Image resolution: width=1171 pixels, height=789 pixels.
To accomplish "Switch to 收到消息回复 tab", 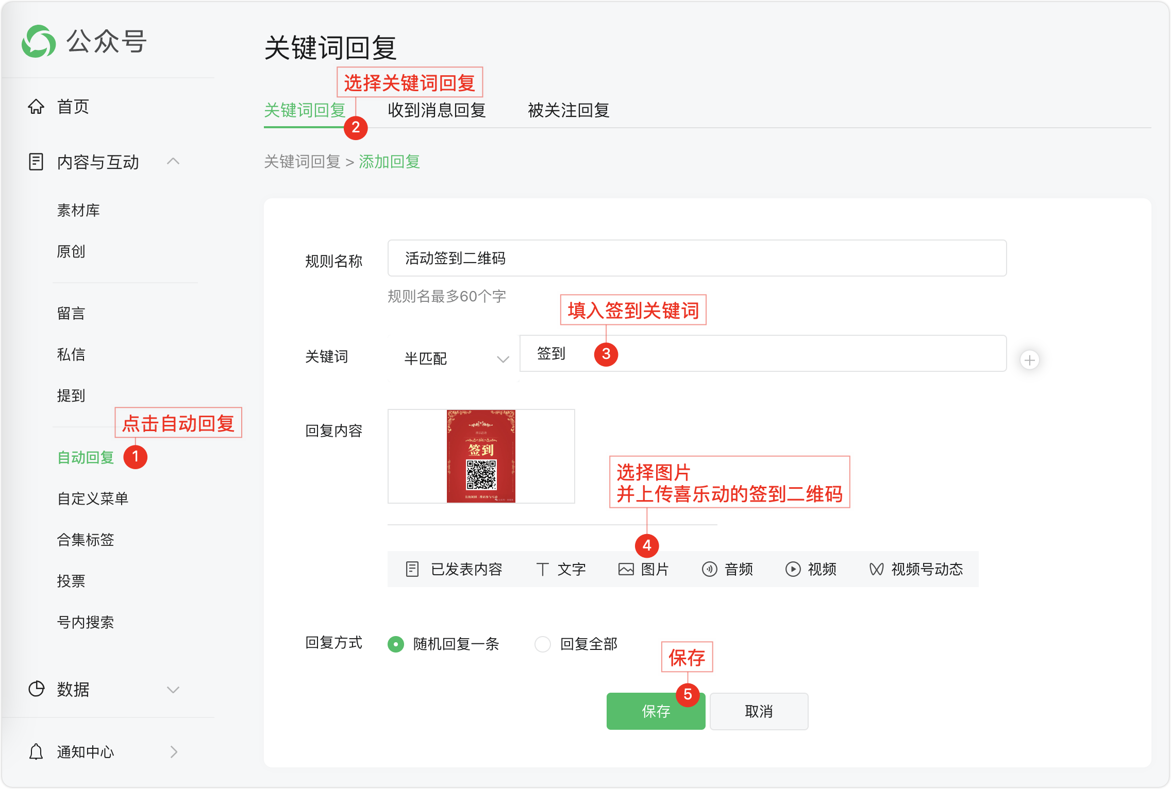I will tap(437, 110).
